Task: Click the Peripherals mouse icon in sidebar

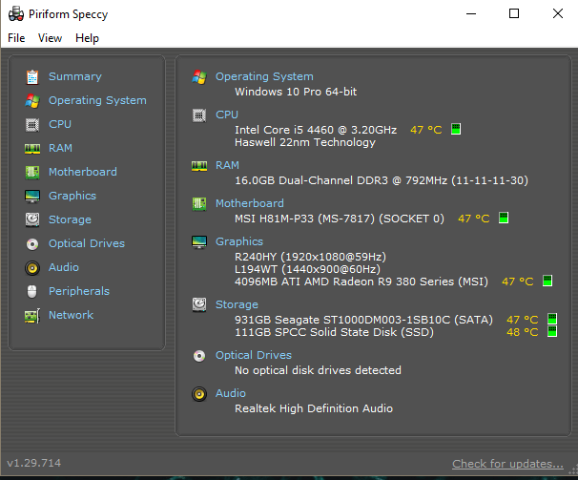Action: click(32, 291)
